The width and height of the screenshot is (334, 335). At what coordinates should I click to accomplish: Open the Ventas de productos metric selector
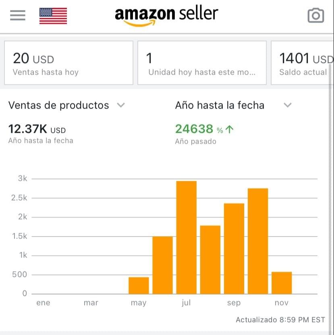(59, 105)
